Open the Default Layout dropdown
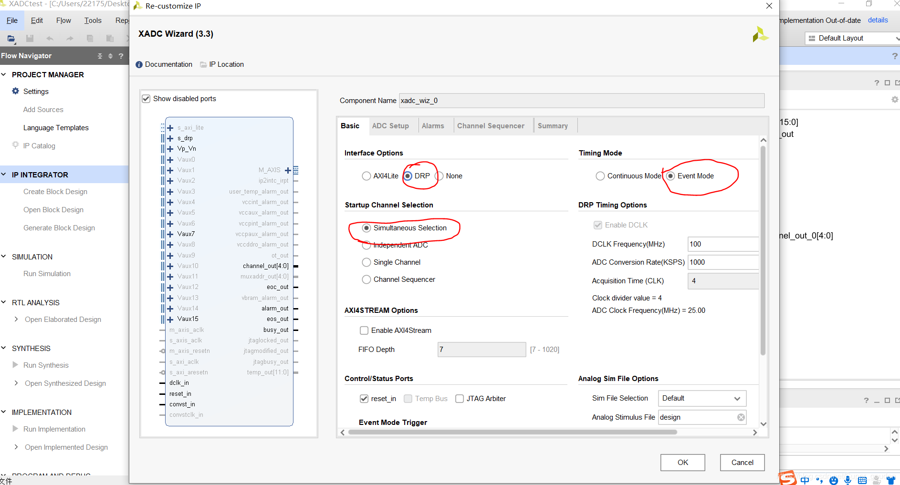The height and width of the screenshot is (485, 900). coord(853,38)
